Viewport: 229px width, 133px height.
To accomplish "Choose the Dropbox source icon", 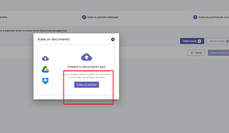I will pos(45,81).
